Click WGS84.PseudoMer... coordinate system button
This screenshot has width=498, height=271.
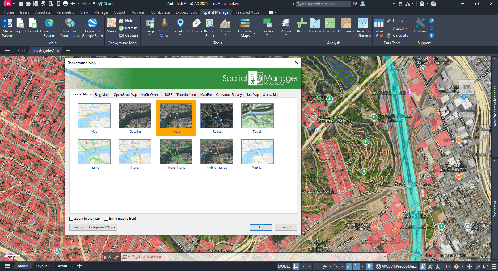[x=396, y=266]
